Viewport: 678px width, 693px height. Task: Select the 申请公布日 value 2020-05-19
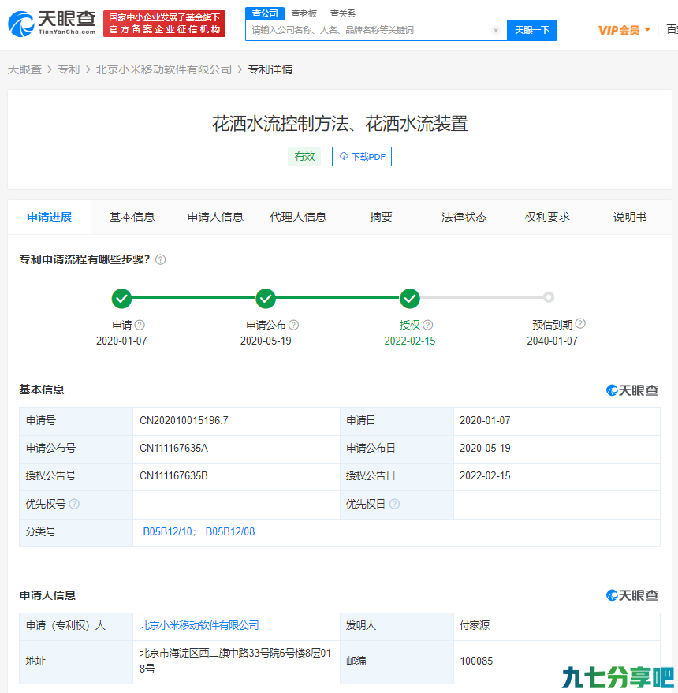point(485,448)
